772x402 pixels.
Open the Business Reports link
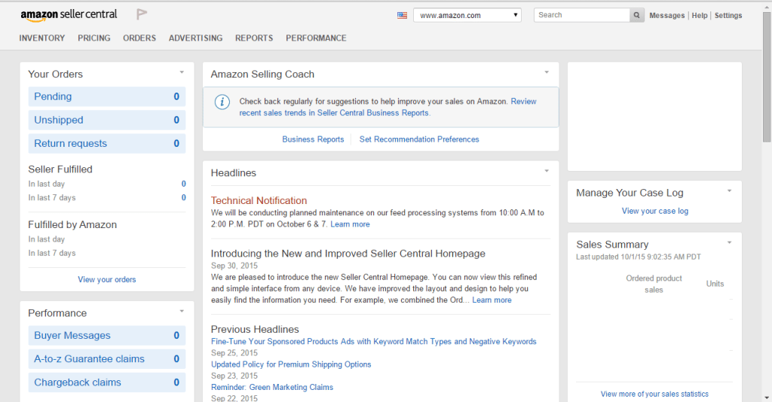[x=313, y=139]
